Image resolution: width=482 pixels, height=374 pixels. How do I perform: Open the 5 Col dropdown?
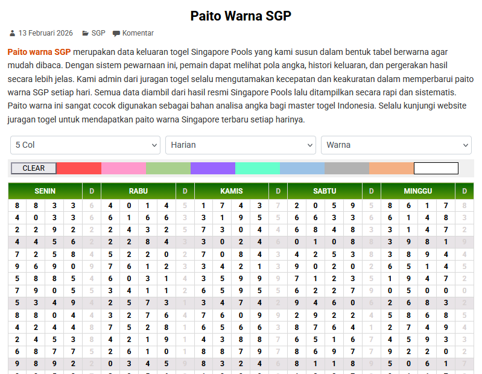85,145
